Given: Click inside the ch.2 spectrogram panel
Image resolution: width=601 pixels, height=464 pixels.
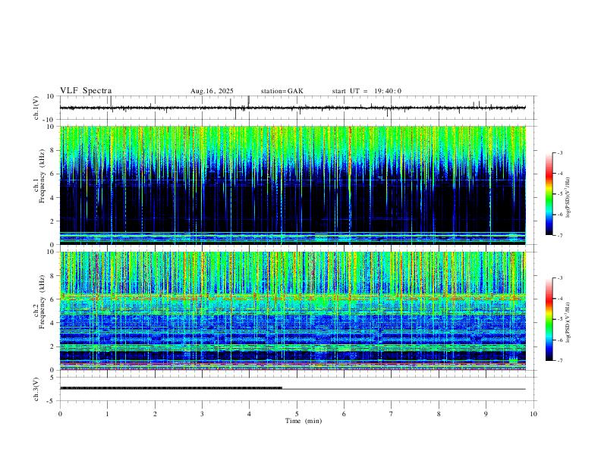Looking at the screenshot, I should [292, 311].
